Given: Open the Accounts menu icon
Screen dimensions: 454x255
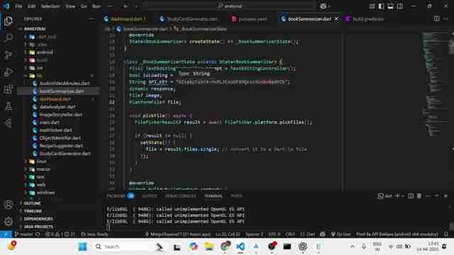Looking at the screenshot, I should pos(8,205).
